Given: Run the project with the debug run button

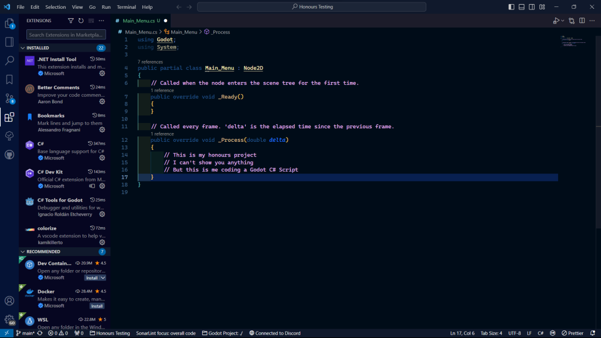Looking at the screenshot, I should (x=556, y=20).
